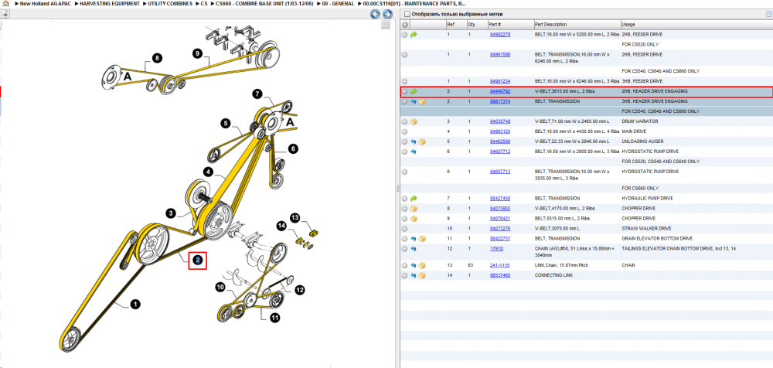The width and height of the screenshot is (773, 368).
Task: Sort by the Qty column header
Action: coord(476,24)
